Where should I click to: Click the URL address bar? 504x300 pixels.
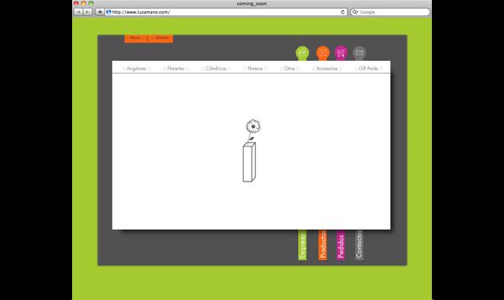[226, 12]
